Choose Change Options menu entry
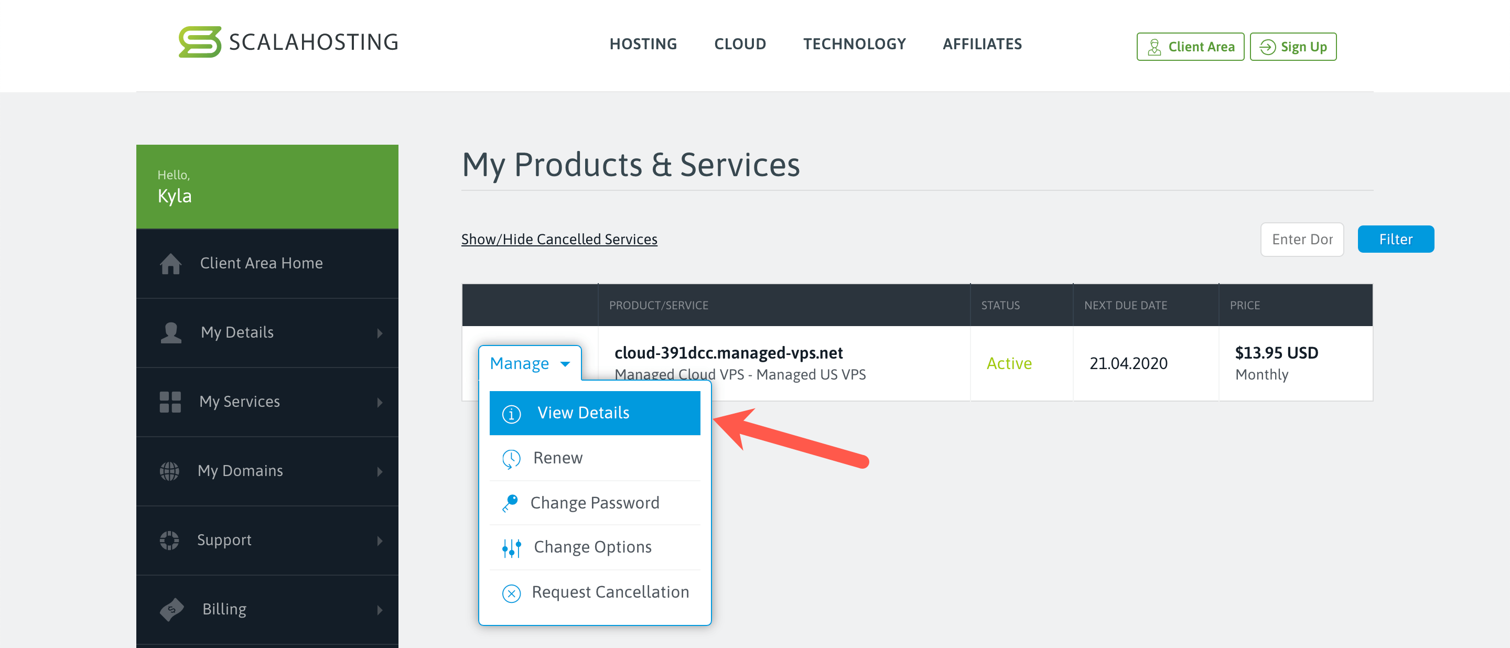The height and width of the screenshot is (648, 1510). (x=595, y=547)
